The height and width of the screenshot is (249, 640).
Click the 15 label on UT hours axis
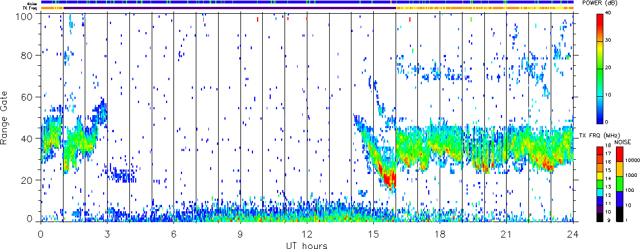pyautogui.click(x=373, y=234)
